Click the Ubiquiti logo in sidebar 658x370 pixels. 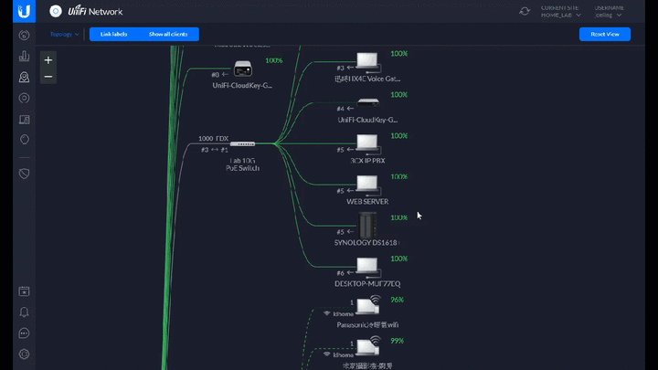point(24,11)
